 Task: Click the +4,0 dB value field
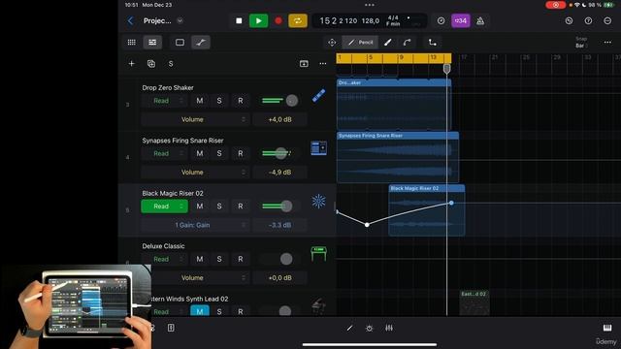point(280,119)
